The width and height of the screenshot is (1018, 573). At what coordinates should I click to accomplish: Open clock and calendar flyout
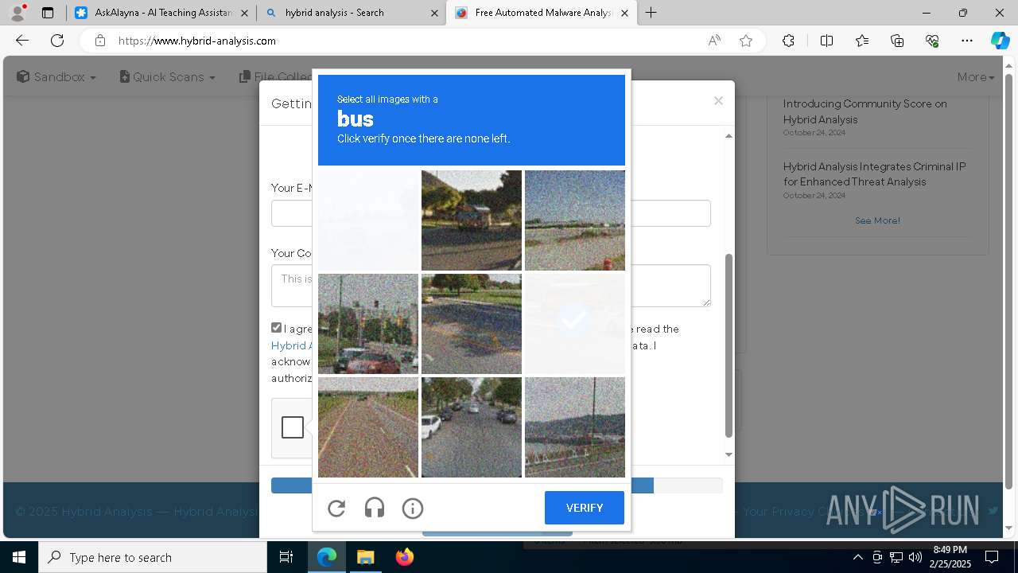950,557
